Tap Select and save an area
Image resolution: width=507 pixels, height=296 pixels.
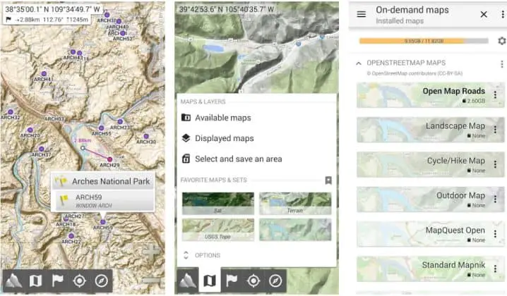coord(238,159)
